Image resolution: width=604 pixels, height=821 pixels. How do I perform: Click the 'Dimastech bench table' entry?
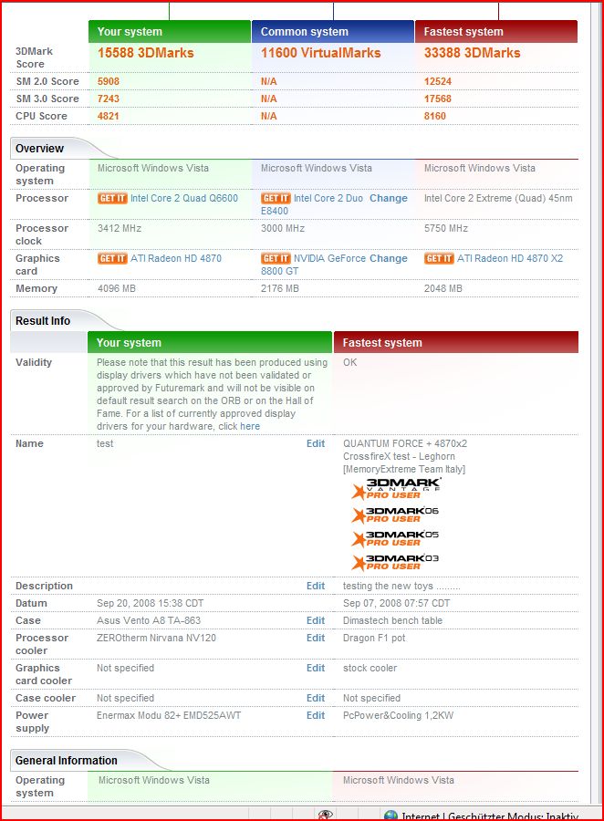point(393,620)
